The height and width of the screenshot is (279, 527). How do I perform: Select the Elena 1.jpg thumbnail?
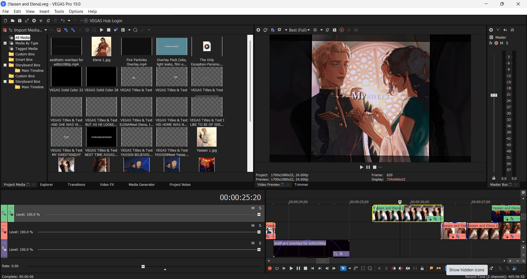(102, 47)
